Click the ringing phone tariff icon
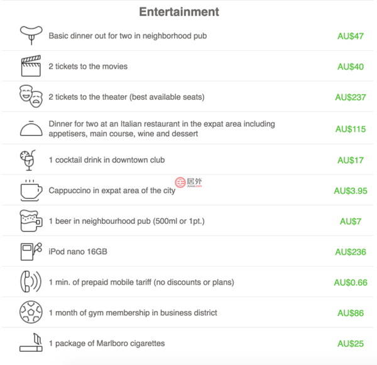Viewport: 377px width, 365px height. click(30, 282)
